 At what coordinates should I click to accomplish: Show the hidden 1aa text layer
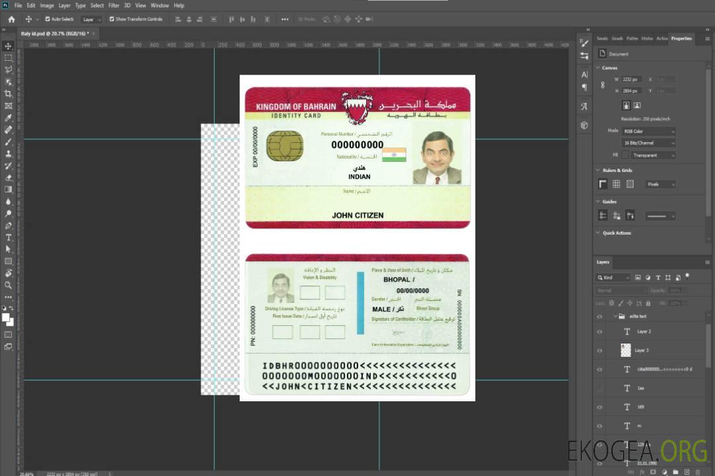[600, 388]
